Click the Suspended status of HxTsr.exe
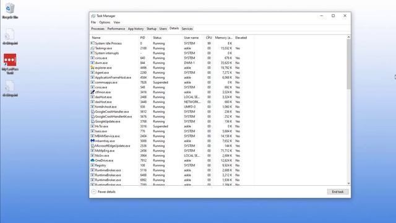The image size is (396, 223). 160,126
